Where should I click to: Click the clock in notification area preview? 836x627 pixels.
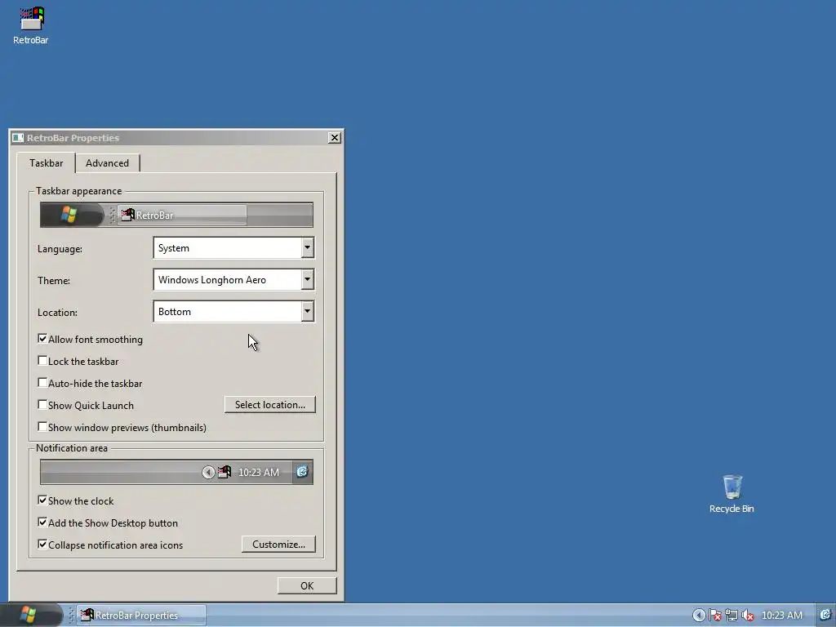pos(259,473)
